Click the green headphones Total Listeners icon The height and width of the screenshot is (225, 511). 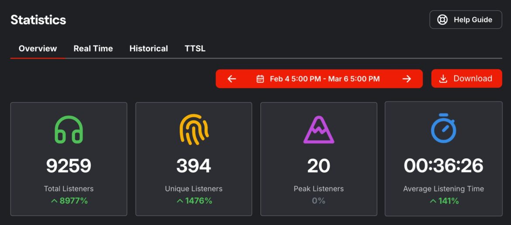(x=69, y=130)
